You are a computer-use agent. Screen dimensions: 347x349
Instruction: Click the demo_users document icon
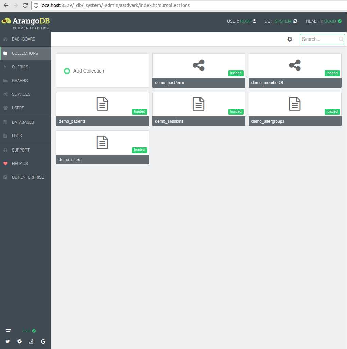pos(102,142)
